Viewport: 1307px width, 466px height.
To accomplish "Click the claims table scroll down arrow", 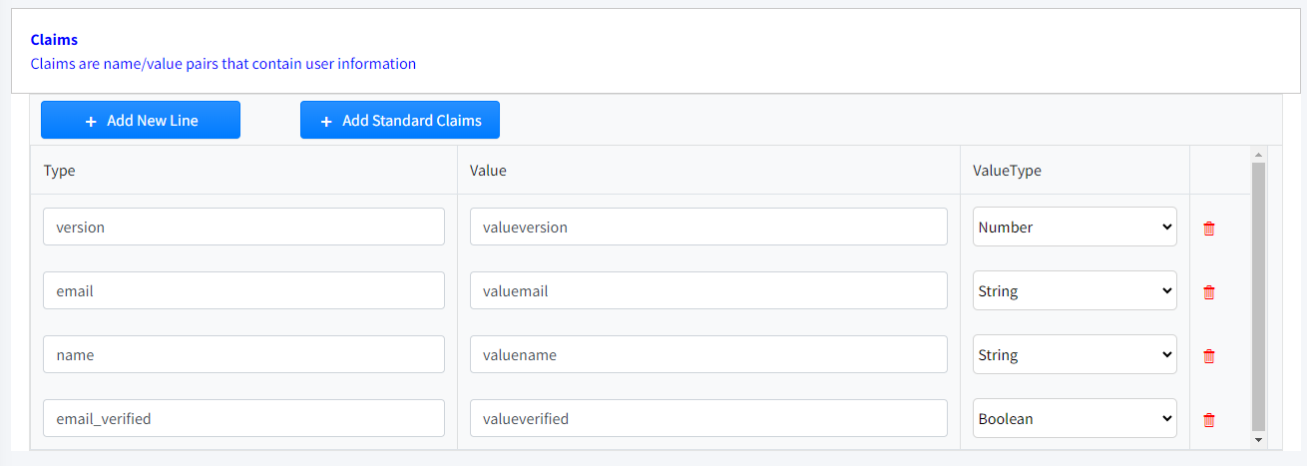I will tap(1258, 439).
